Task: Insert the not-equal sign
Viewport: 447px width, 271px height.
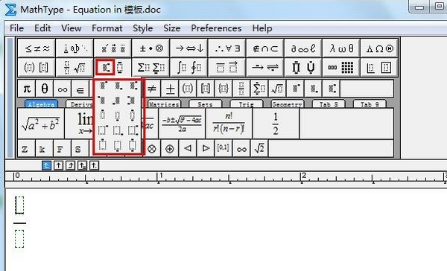Action: click(152, 89)
